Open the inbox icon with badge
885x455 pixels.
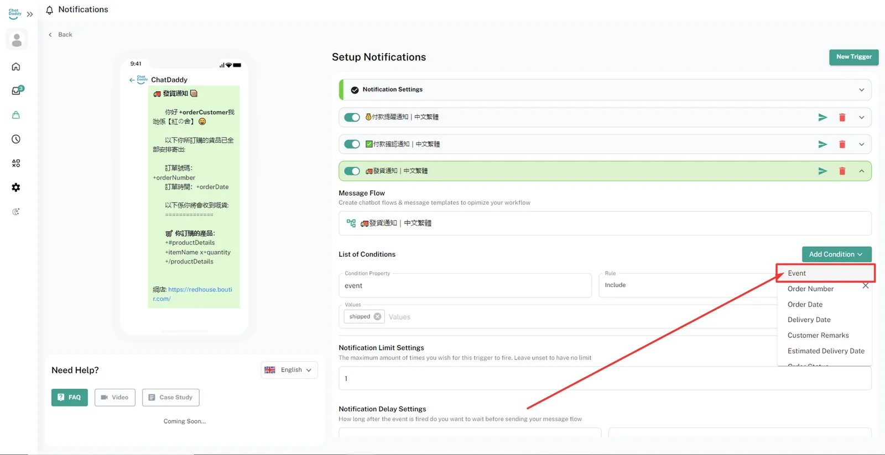[x=17, y=91]
